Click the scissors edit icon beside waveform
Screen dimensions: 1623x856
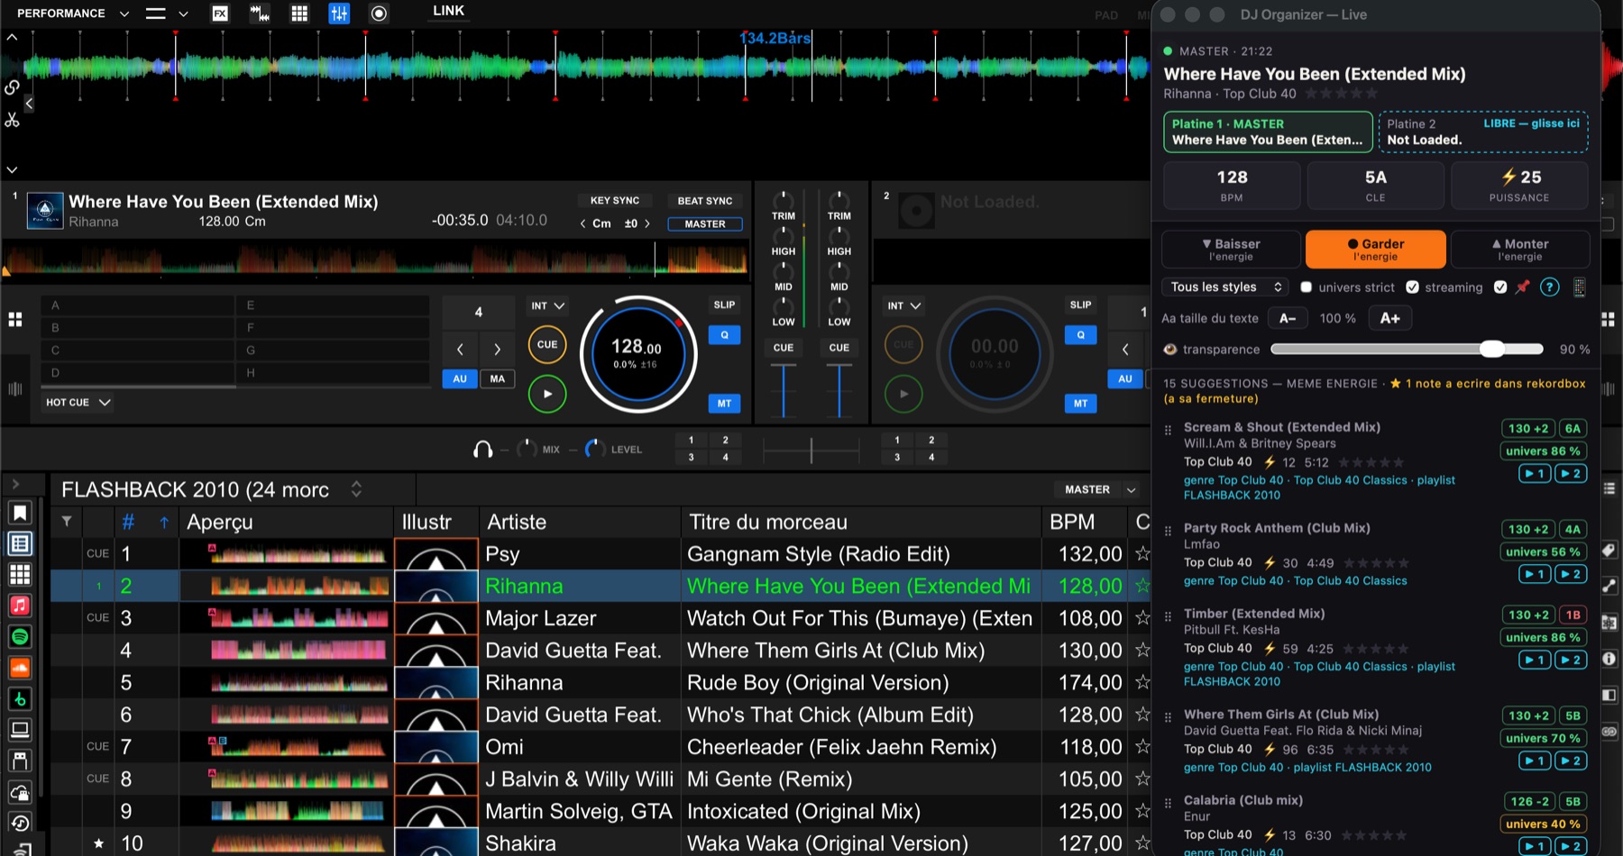coord(12,119)
